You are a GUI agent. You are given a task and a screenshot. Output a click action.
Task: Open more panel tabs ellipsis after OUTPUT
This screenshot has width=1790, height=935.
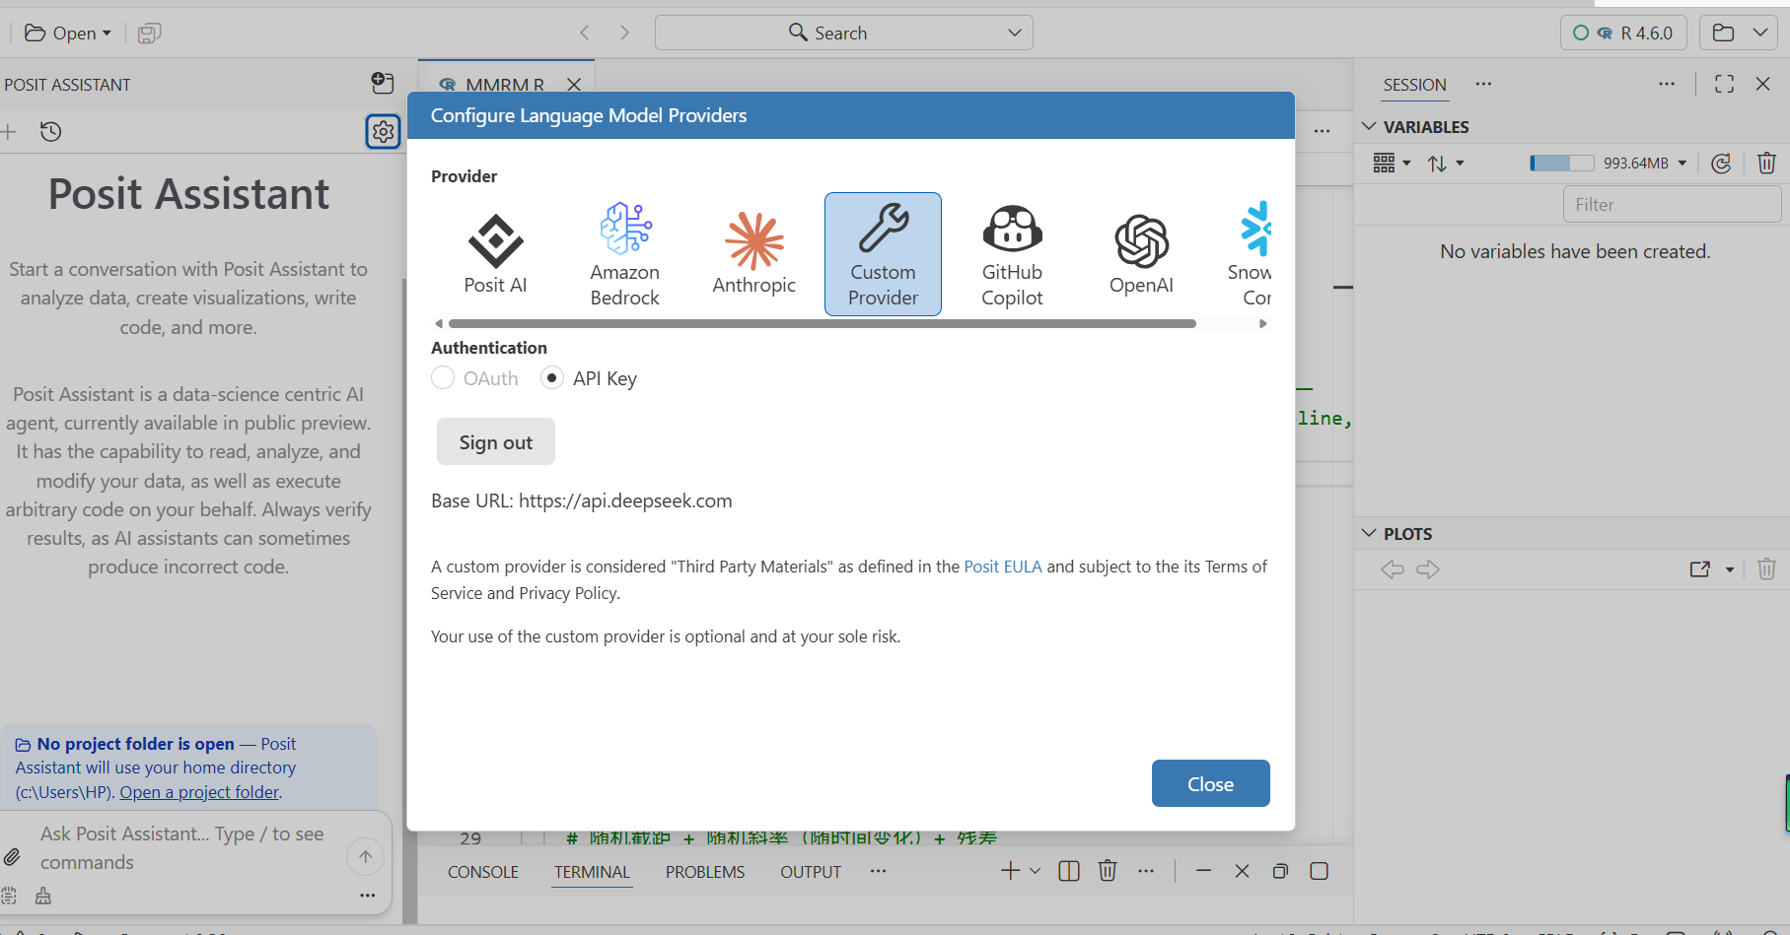(878, 871)
